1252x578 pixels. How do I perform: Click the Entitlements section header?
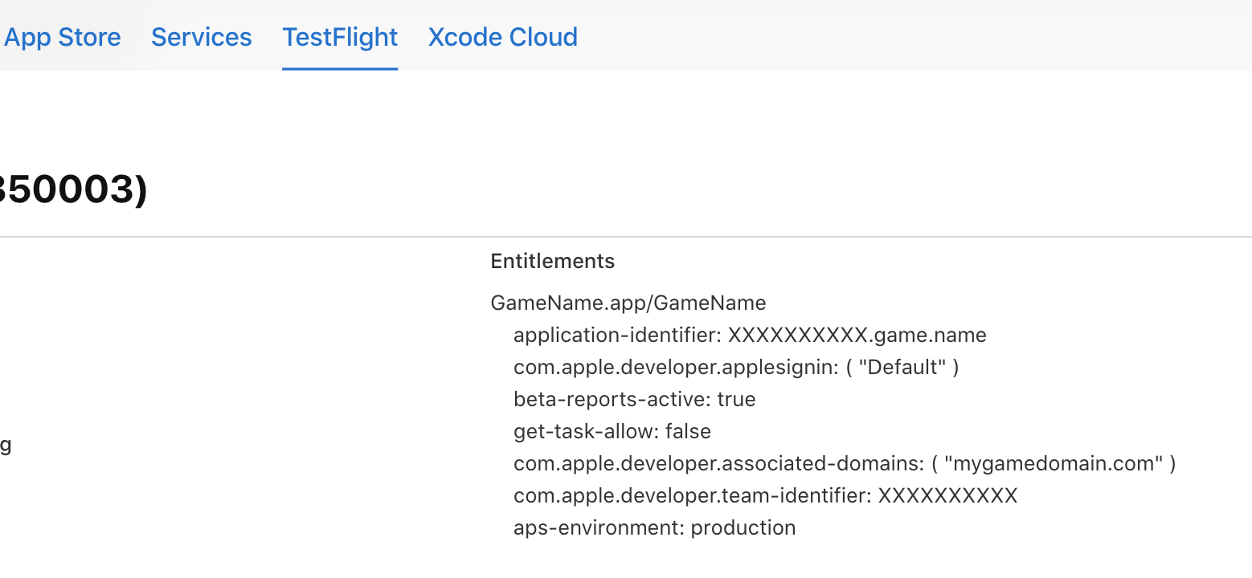pos(552,261)
